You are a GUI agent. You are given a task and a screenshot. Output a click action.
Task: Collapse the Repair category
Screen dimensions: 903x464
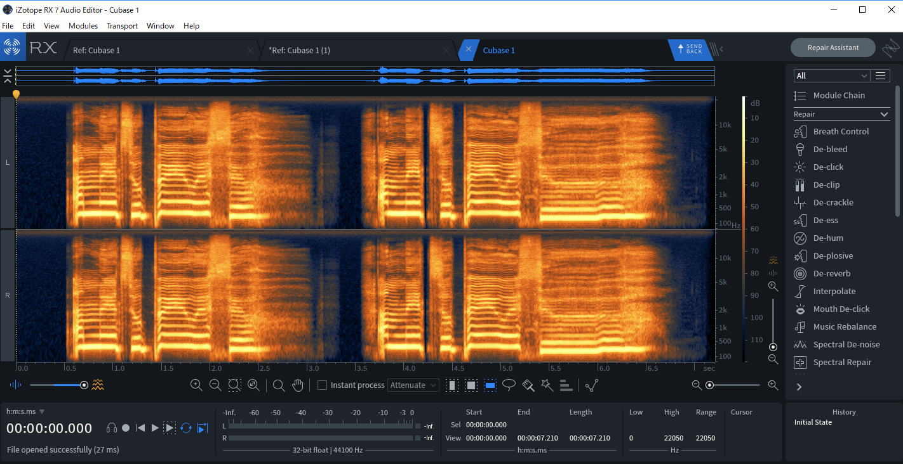coord(841,114)
